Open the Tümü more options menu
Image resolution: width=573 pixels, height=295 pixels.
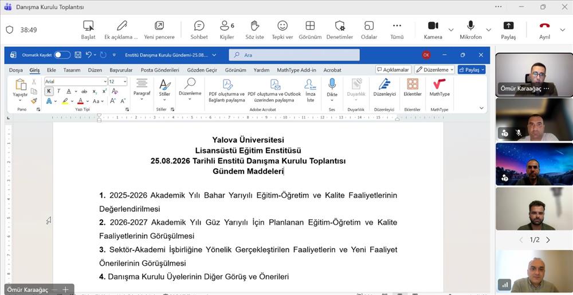397,30
